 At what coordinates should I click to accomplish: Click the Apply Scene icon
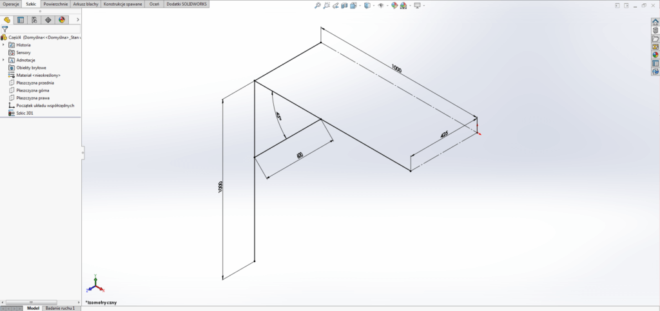403,5
